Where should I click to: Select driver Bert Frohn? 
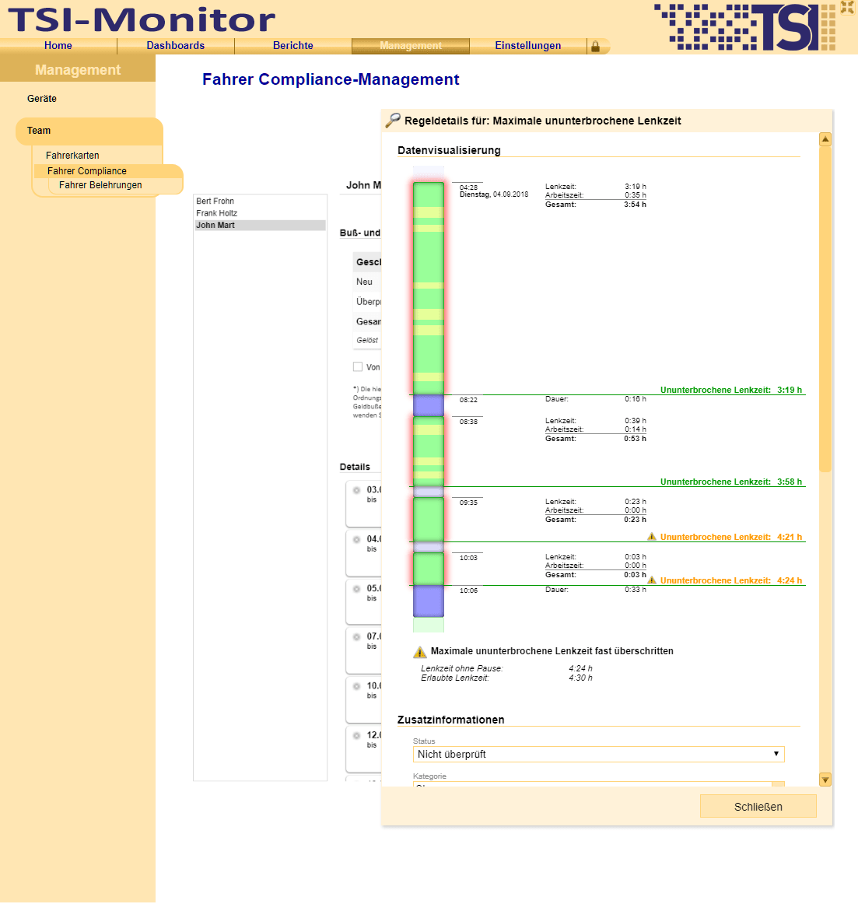click(x=260, y=201)
